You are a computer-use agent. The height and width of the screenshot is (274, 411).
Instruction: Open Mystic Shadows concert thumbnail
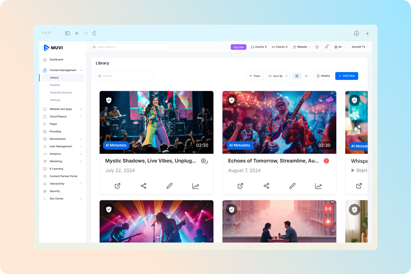click(x=157, y=122)
